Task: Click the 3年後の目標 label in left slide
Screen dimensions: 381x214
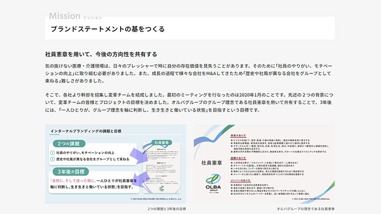Action: 71,172
